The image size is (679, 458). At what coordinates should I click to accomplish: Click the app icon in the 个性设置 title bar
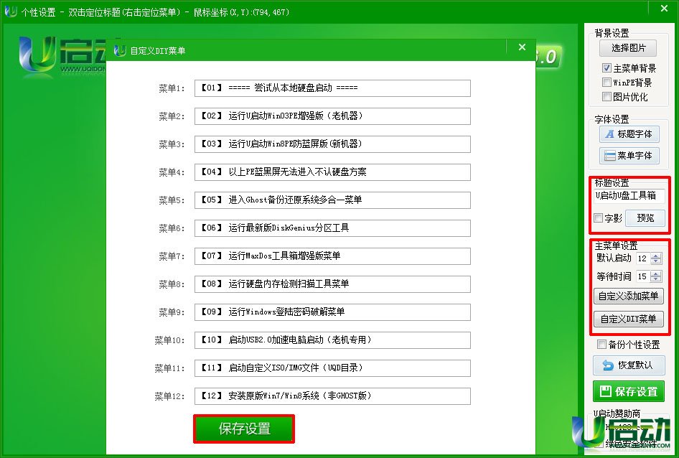click(x=10, y=11)
